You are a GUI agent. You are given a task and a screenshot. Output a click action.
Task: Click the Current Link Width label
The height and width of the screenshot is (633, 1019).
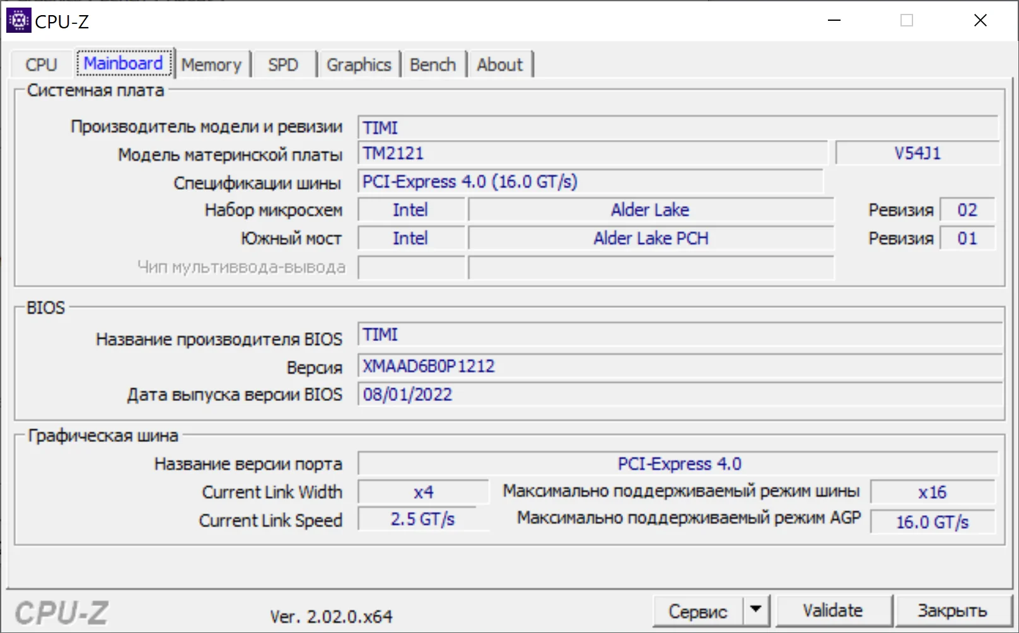[x=272, y=492]
